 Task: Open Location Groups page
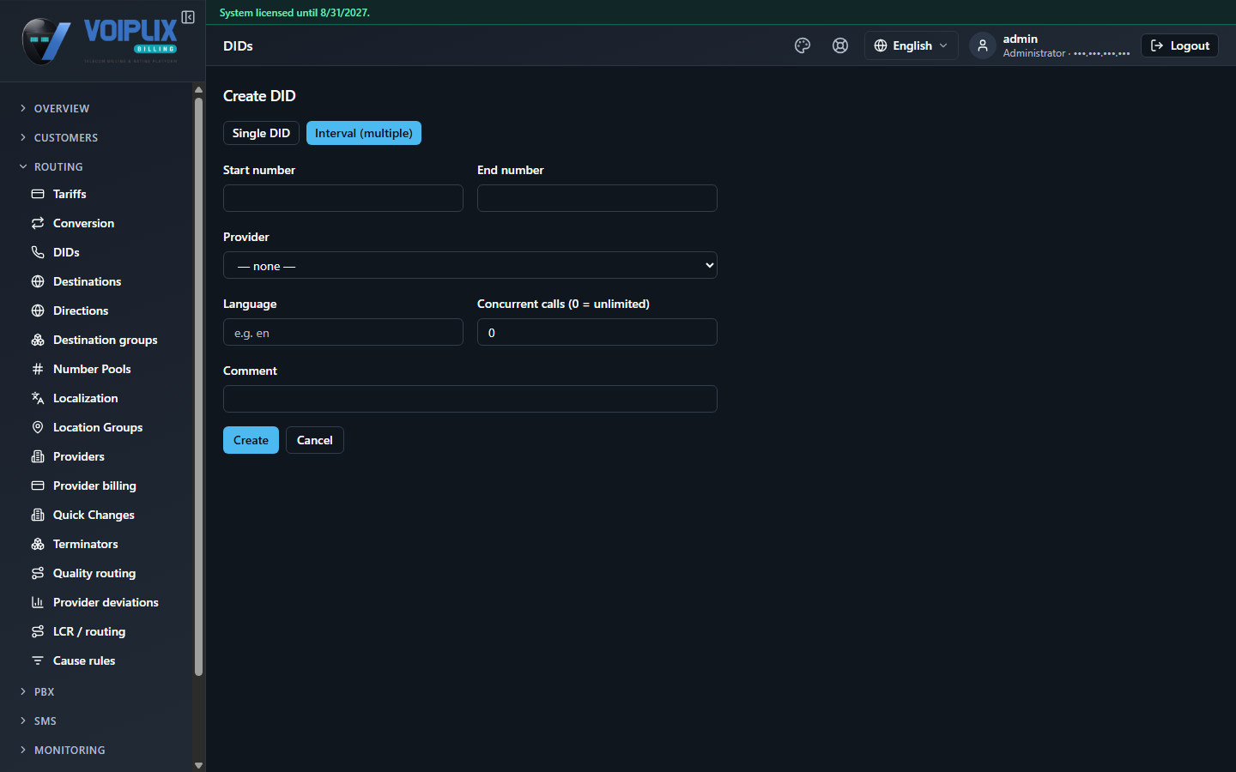point(97,427)
